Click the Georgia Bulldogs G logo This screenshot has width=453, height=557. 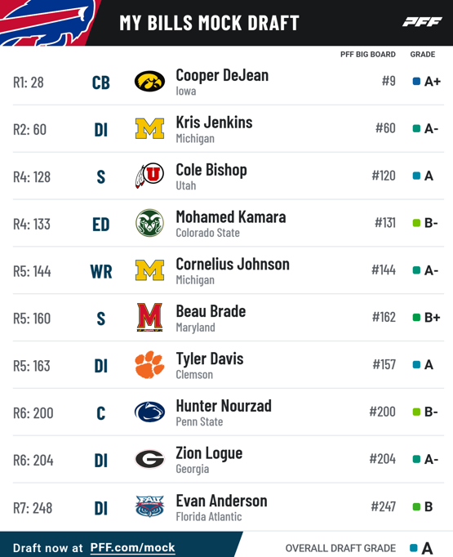click(x=149, y=459)
